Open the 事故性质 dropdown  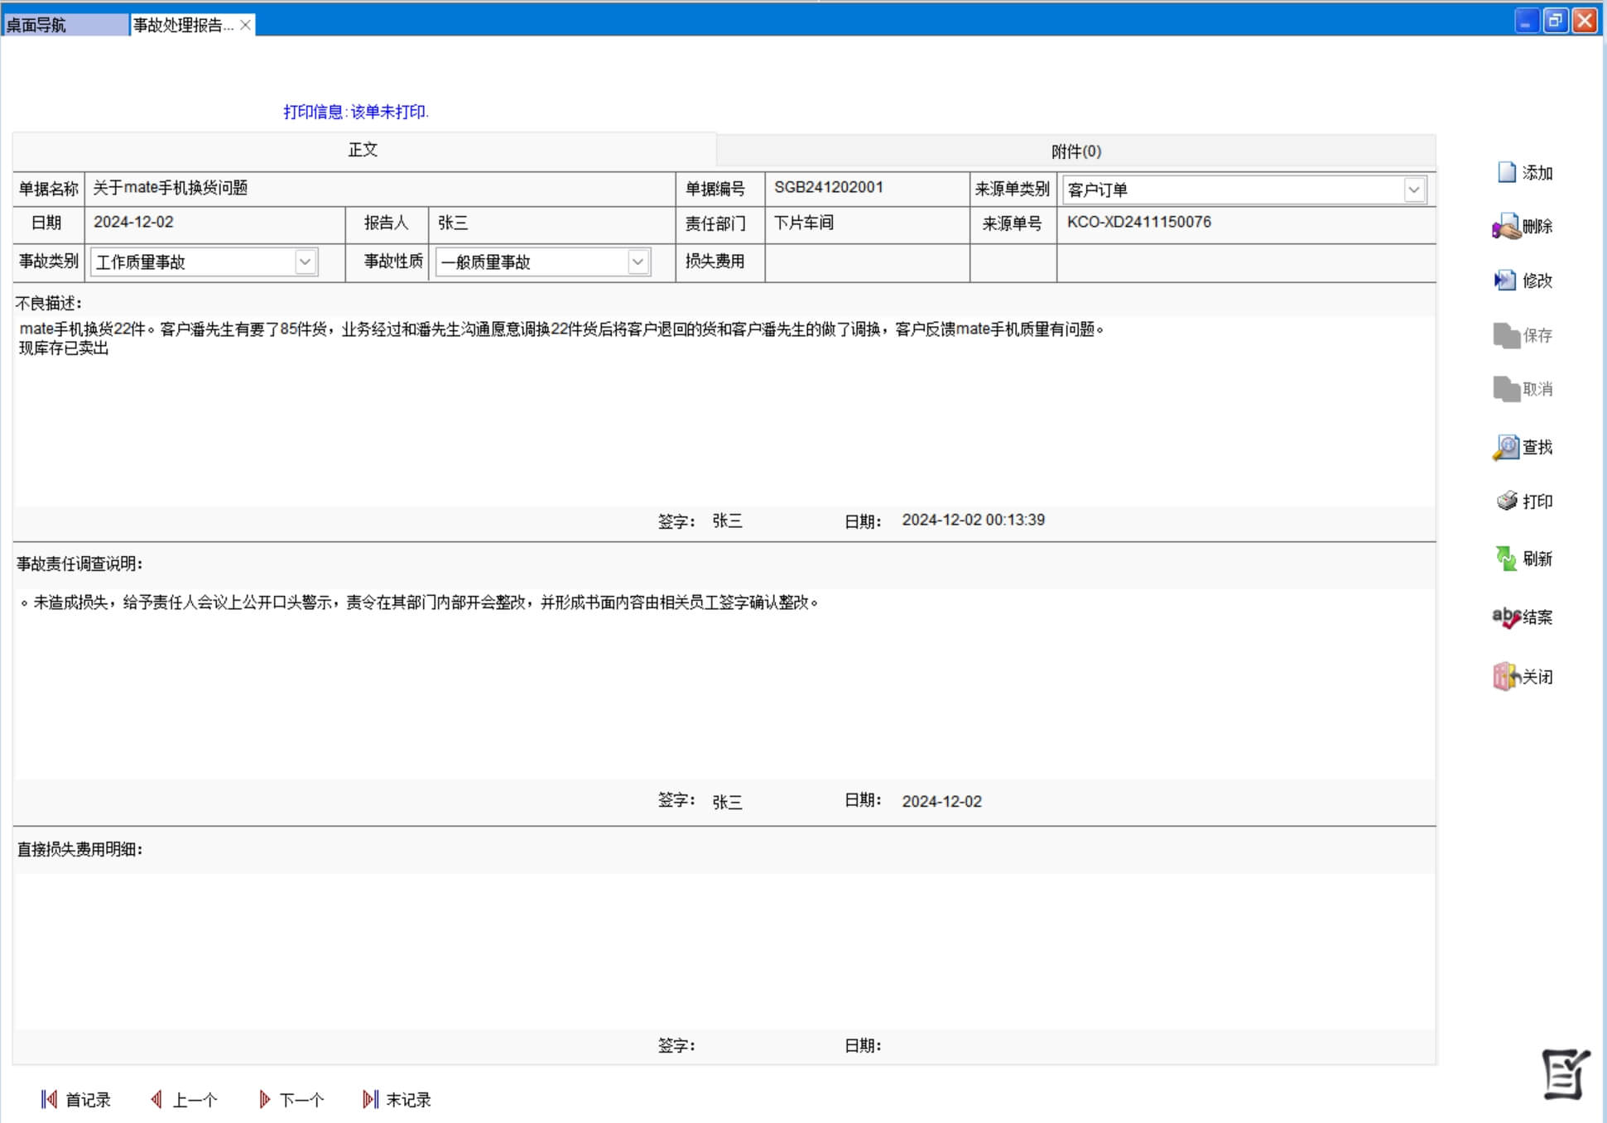(x=638, y=262)
